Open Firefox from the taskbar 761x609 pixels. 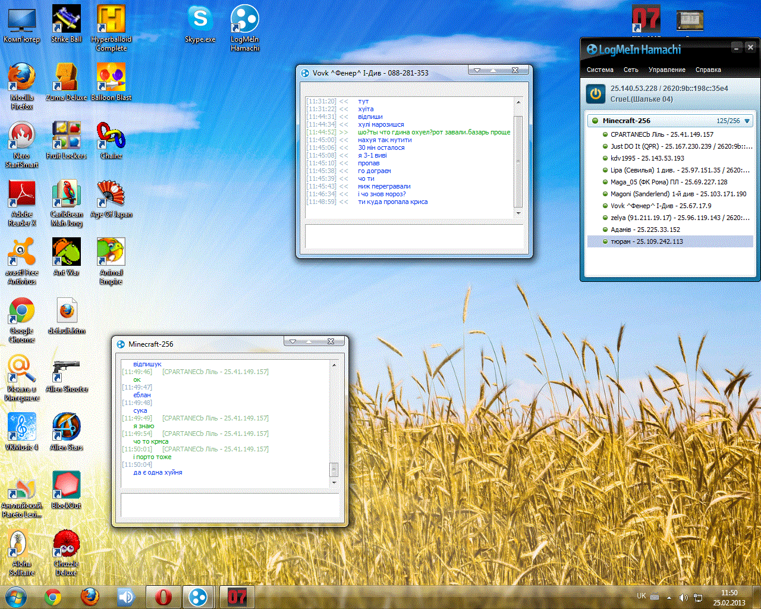pyautogui.click(x=90, y=597)
